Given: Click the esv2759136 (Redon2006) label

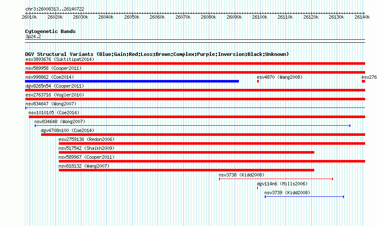Looking at the screenshot, I should (86, 139).
